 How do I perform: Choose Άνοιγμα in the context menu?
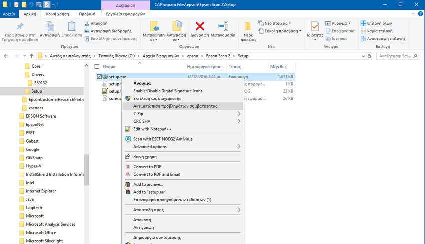182,83
